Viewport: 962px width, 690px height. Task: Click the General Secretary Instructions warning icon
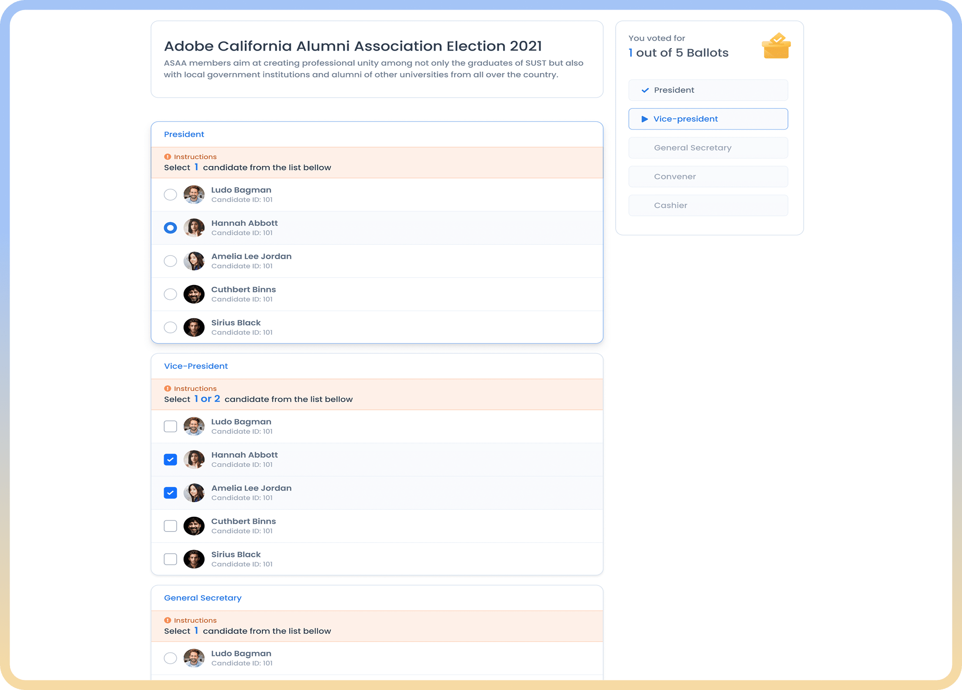[168, 620]
